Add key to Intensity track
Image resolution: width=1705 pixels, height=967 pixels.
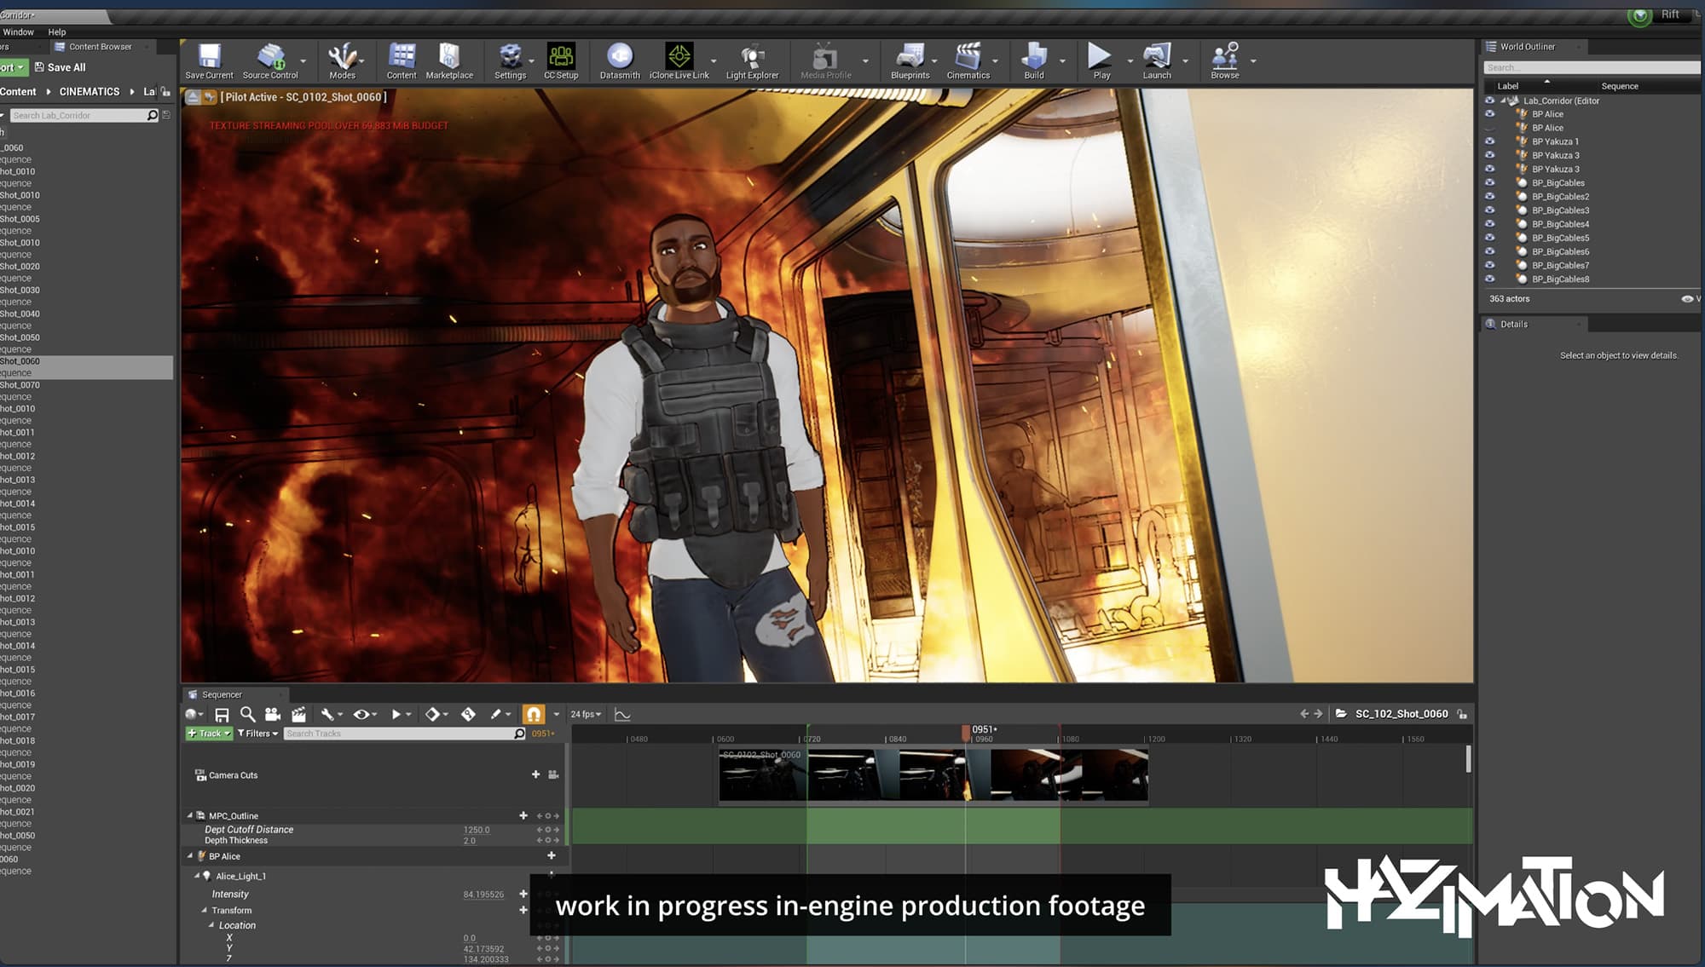pos(523,894)
